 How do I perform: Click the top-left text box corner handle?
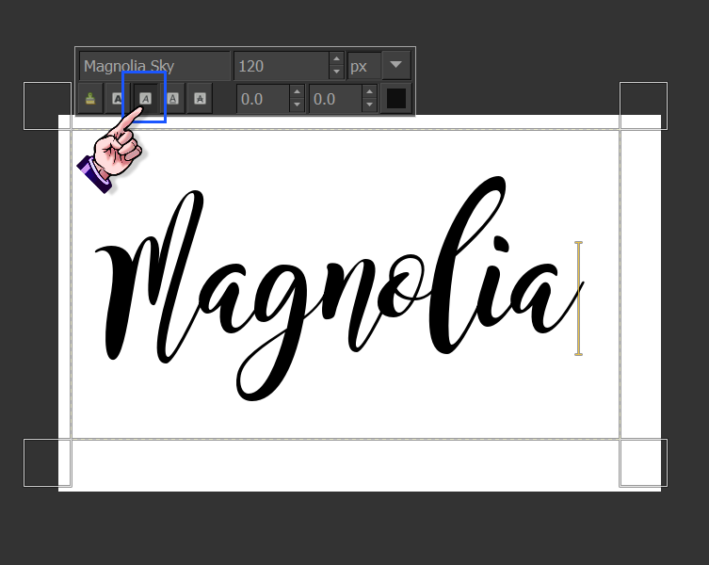(47, 105)
